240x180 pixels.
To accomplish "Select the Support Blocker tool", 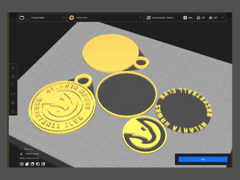I will 13,111.
